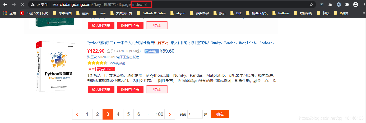The width and height of the screenshot is (366, 123).
Task: Stop loading the page
Action: click(22, 4)
